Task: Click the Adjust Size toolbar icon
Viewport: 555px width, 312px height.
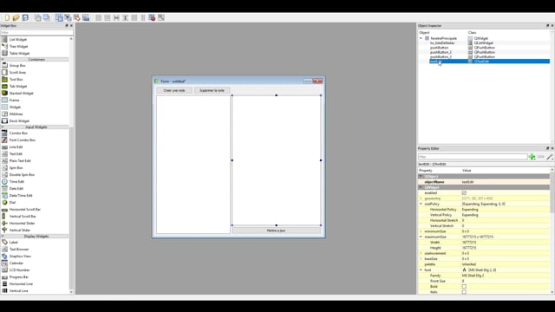Action: tap(161, 17)
